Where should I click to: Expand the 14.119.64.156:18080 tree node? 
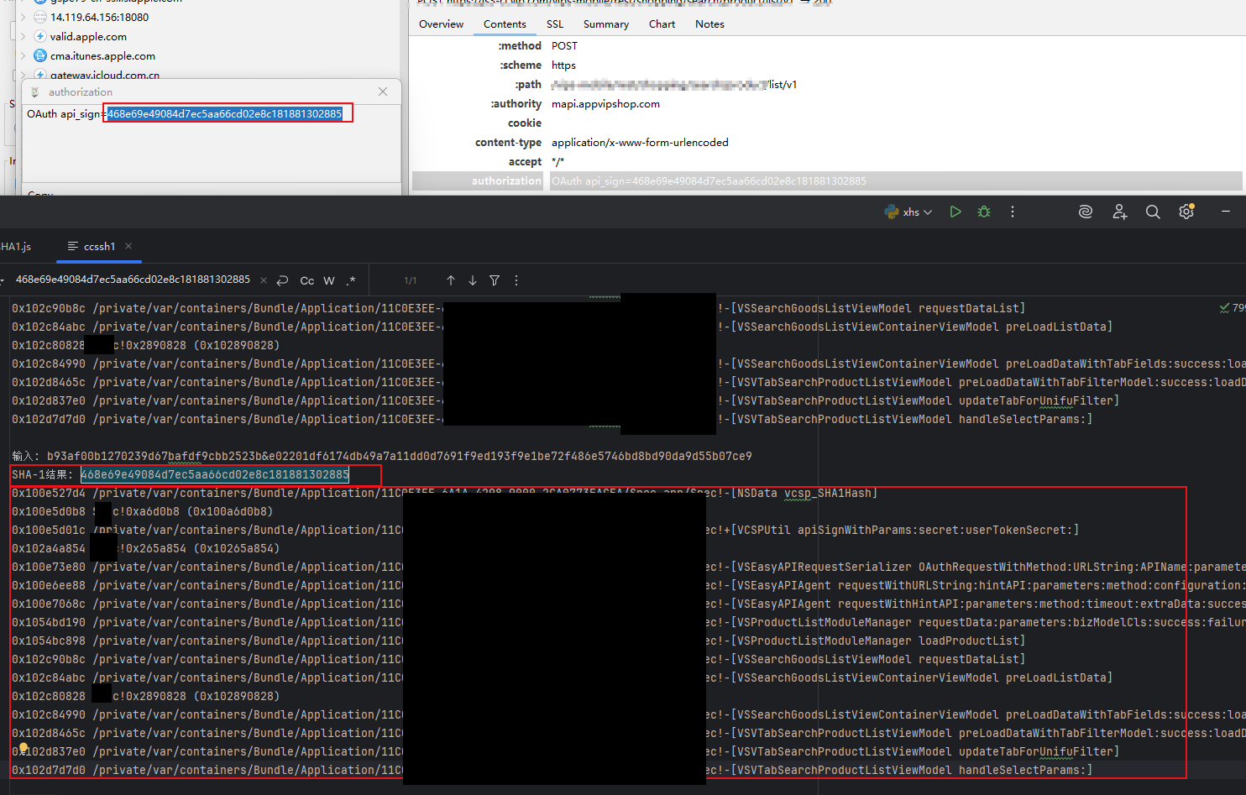click(x=24, y=17)
